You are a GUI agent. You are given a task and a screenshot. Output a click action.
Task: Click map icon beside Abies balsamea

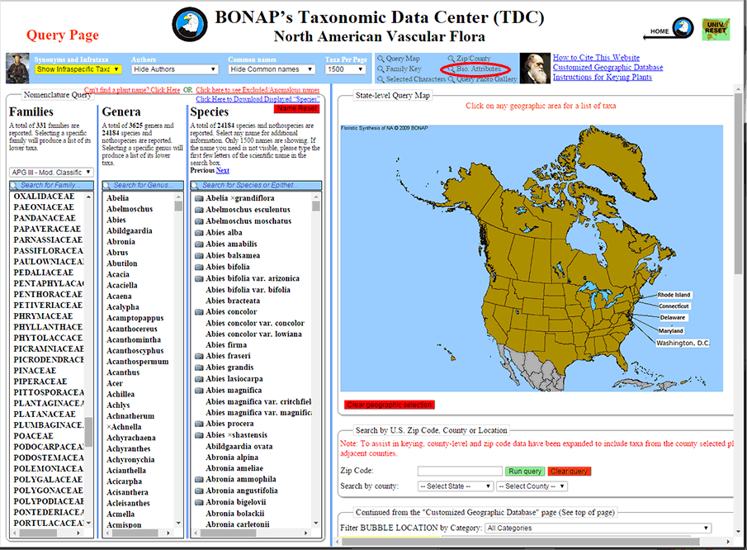click(199, 255)
